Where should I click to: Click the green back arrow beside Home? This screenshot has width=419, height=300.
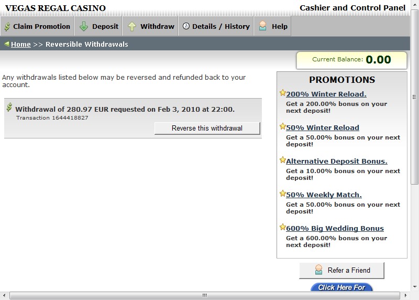(x=7, y=44)
